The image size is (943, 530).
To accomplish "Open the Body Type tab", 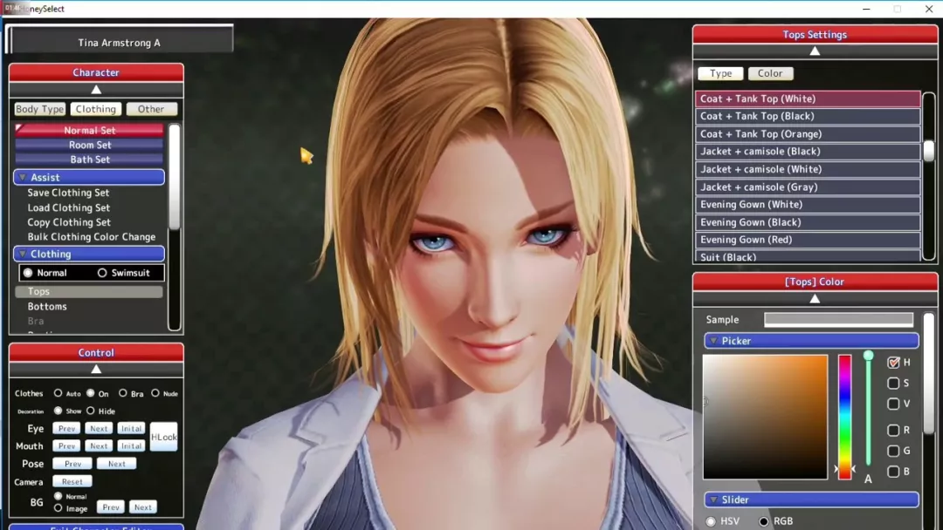I will point(39,109).
